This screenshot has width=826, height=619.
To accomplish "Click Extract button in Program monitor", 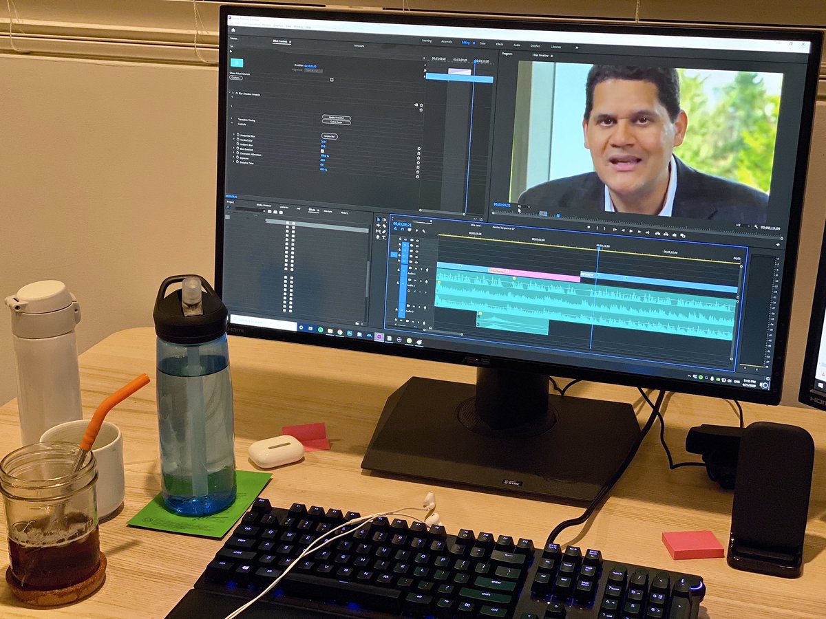I will click(666, 235).
